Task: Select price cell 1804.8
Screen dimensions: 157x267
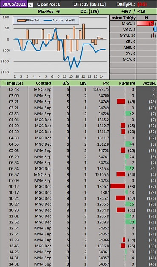Action: pos(98,210)
